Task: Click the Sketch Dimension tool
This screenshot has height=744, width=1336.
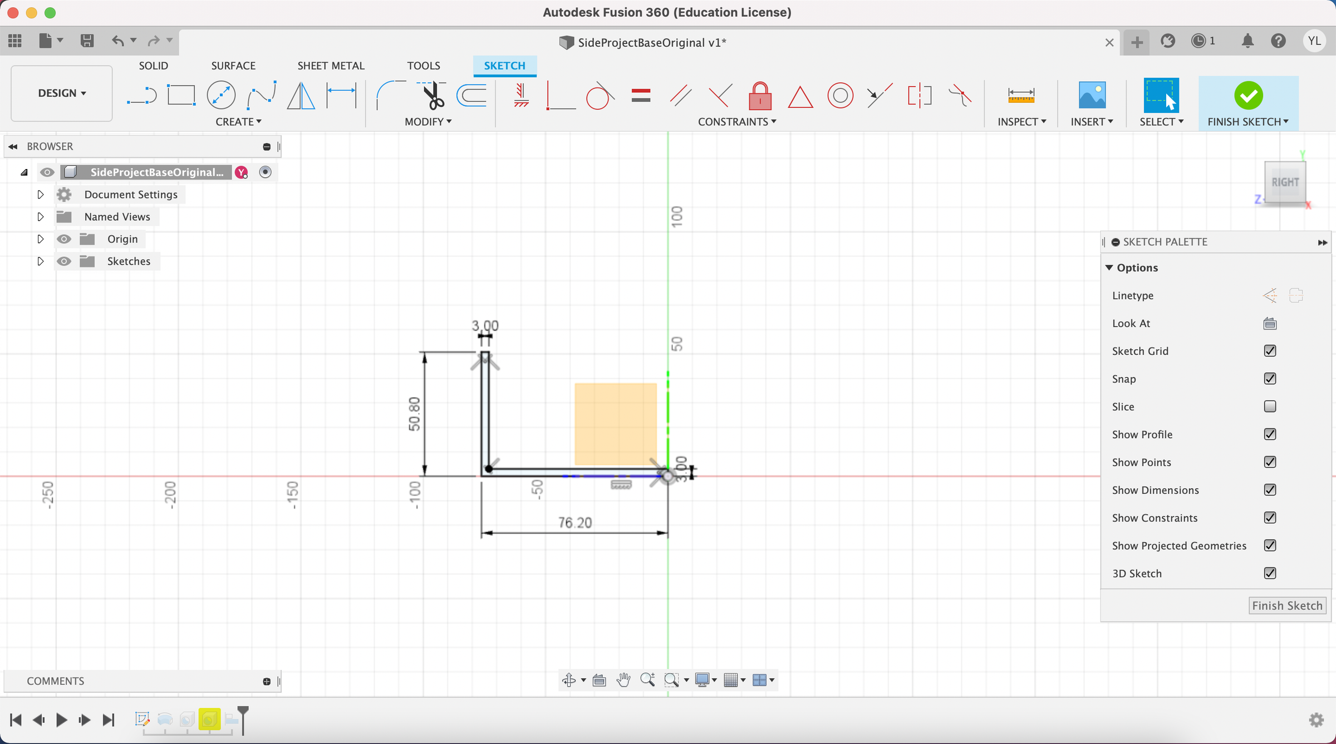Action: (341, 96)
